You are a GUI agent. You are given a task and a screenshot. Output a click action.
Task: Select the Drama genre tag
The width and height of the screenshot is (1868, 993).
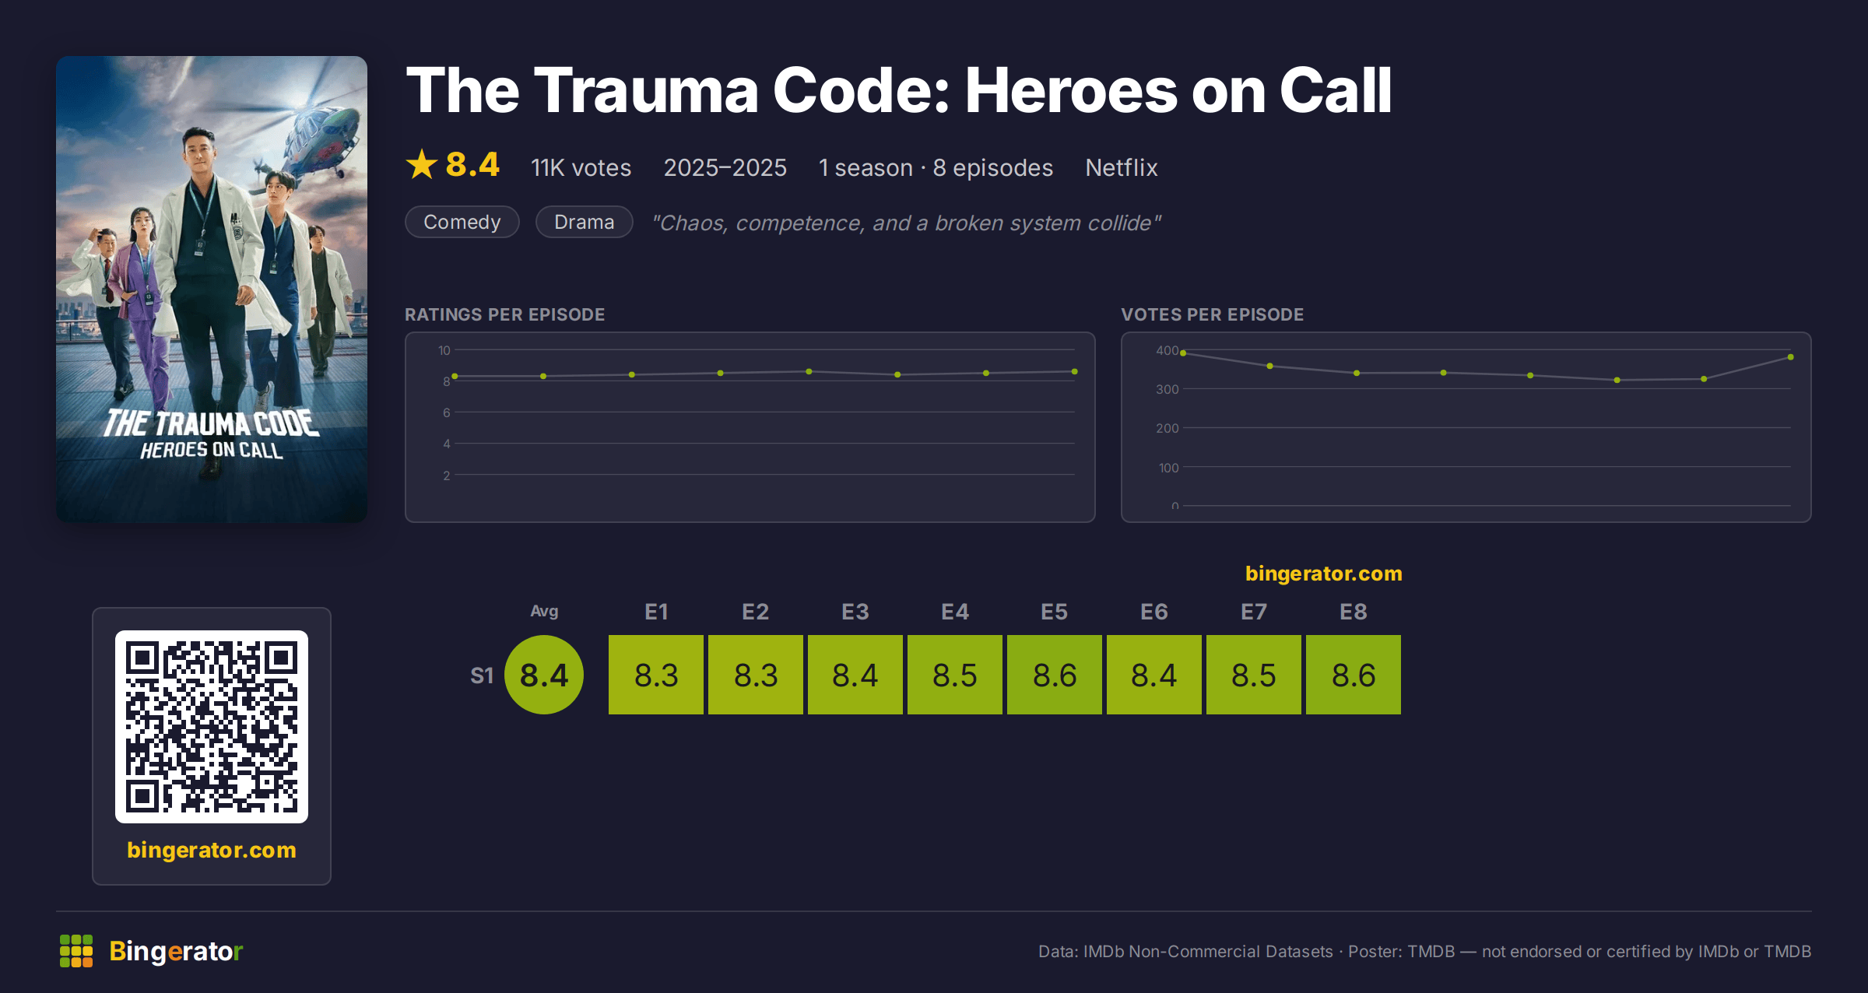click(x=585, y=222)
